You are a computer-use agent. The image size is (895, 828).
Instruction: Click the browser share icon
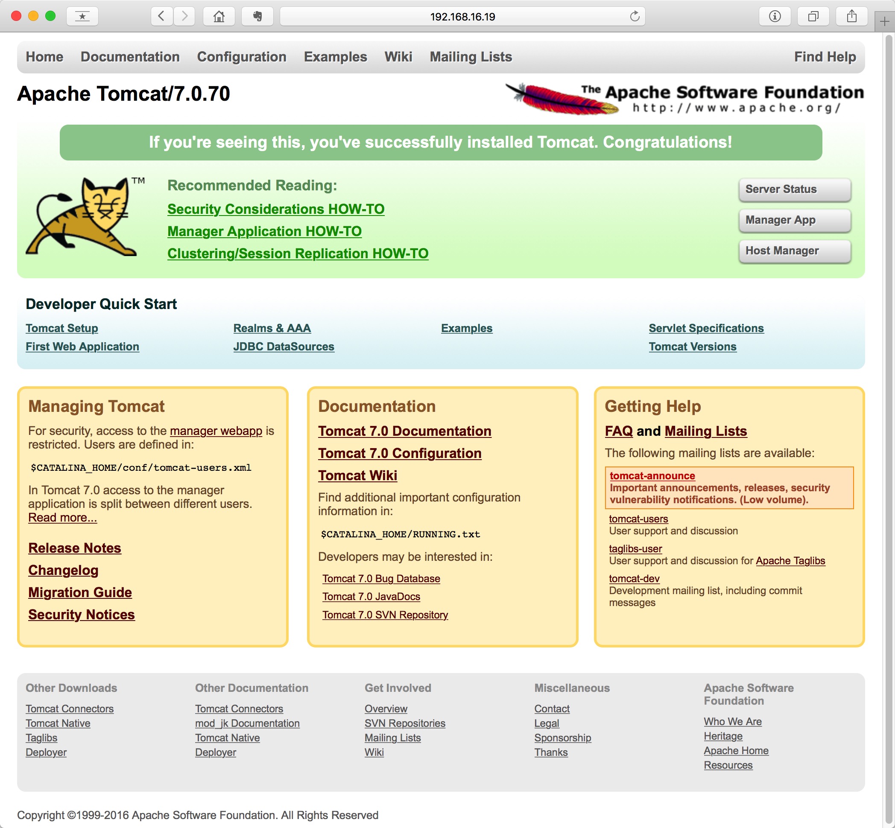[852, 16]
